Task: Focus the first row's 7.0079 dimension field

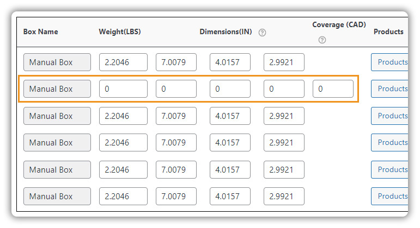Action: [x=176, y=62]
